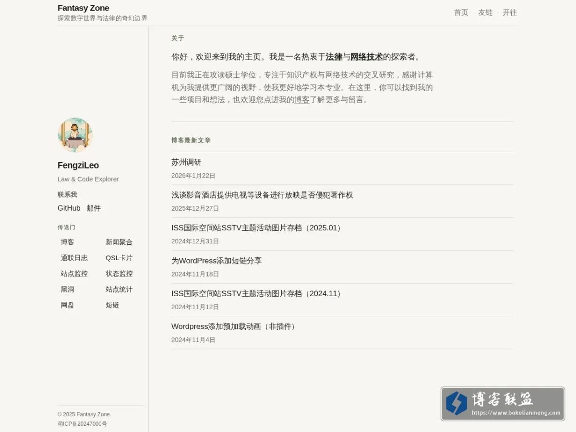This screenshot has height=432, width=576.
Task: Click the © 2025 Fantasy Zone. footer text
Action: (84, 414)
